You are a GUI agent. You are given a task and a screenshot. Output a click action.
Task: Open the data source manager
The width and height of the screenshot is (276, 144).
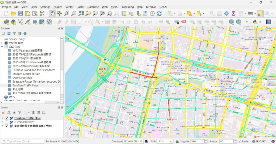pyautogui.click(x=6, y=22)
